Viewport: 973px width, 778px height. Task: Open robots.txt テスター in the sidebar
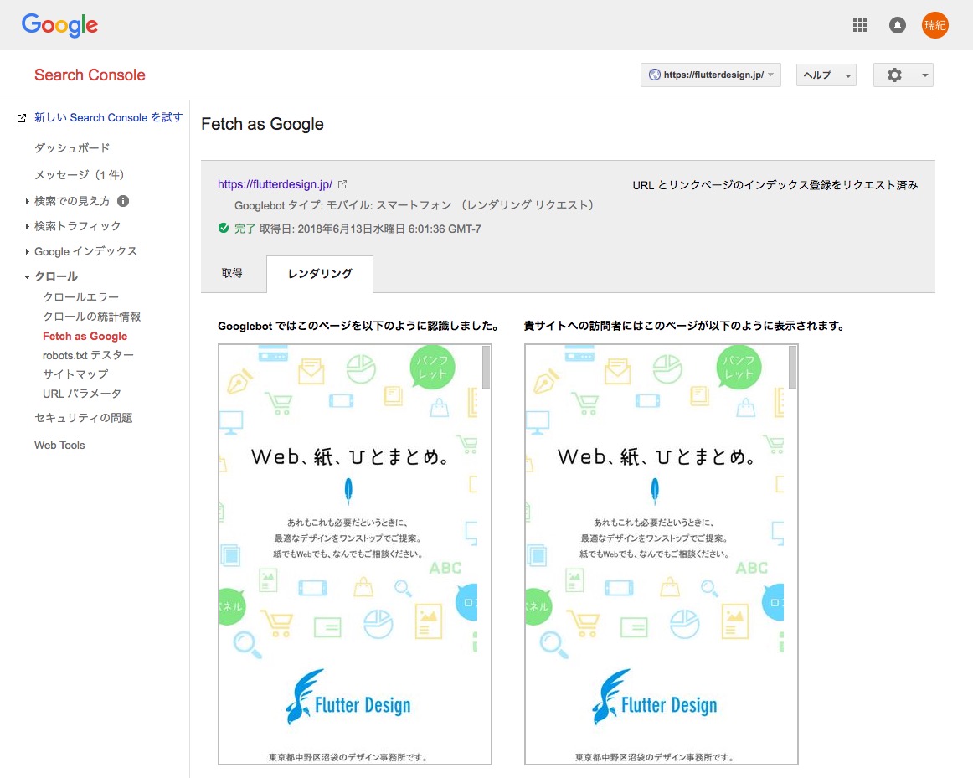[x=88, y=355]
